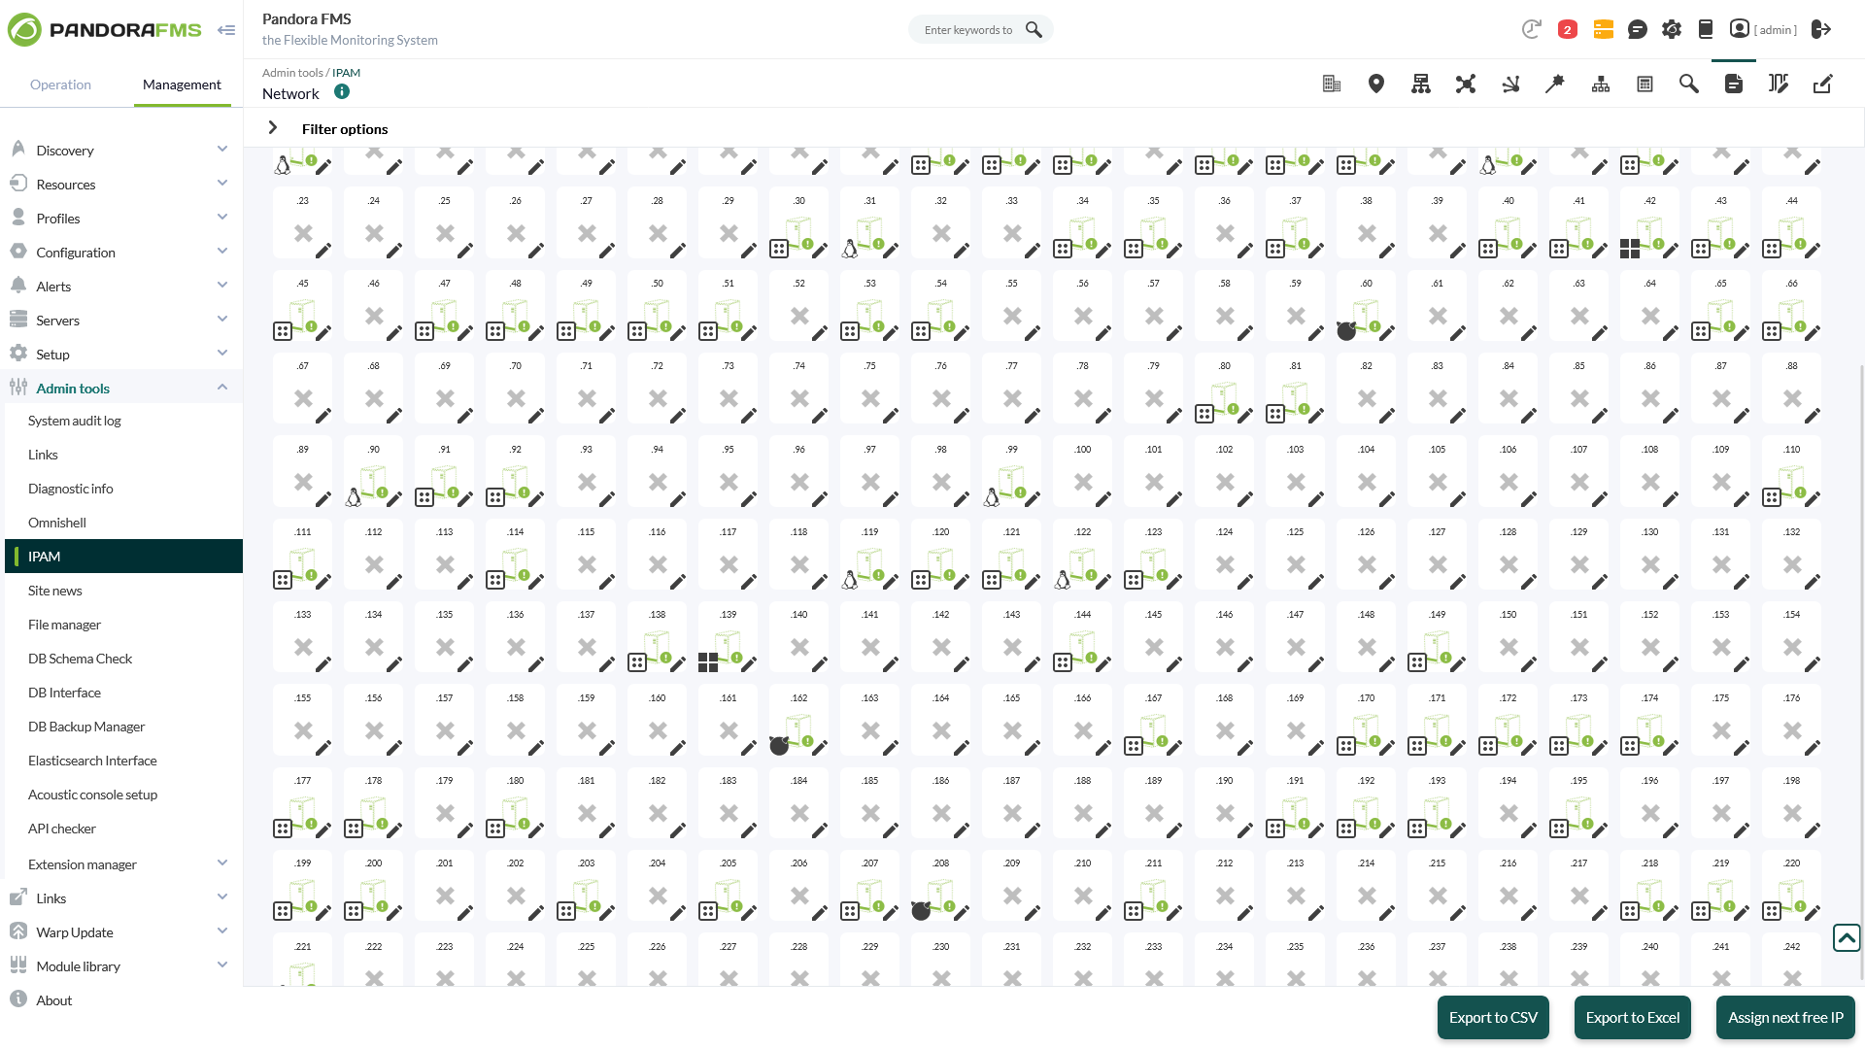Select the search magnifier icon
The height and width of the screenshot is (1049, 1865).
point(1034,28)
